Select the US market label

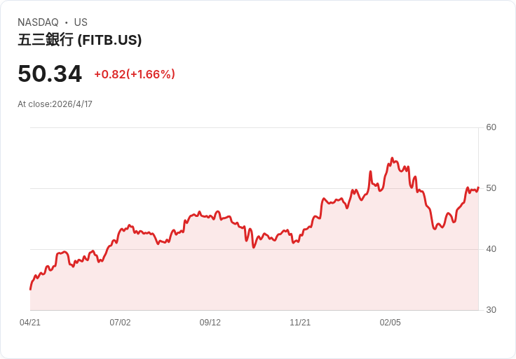point(81,22)
